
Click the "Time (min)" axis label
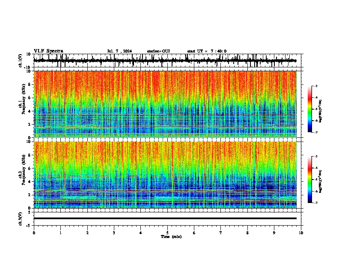click(171, 237)
